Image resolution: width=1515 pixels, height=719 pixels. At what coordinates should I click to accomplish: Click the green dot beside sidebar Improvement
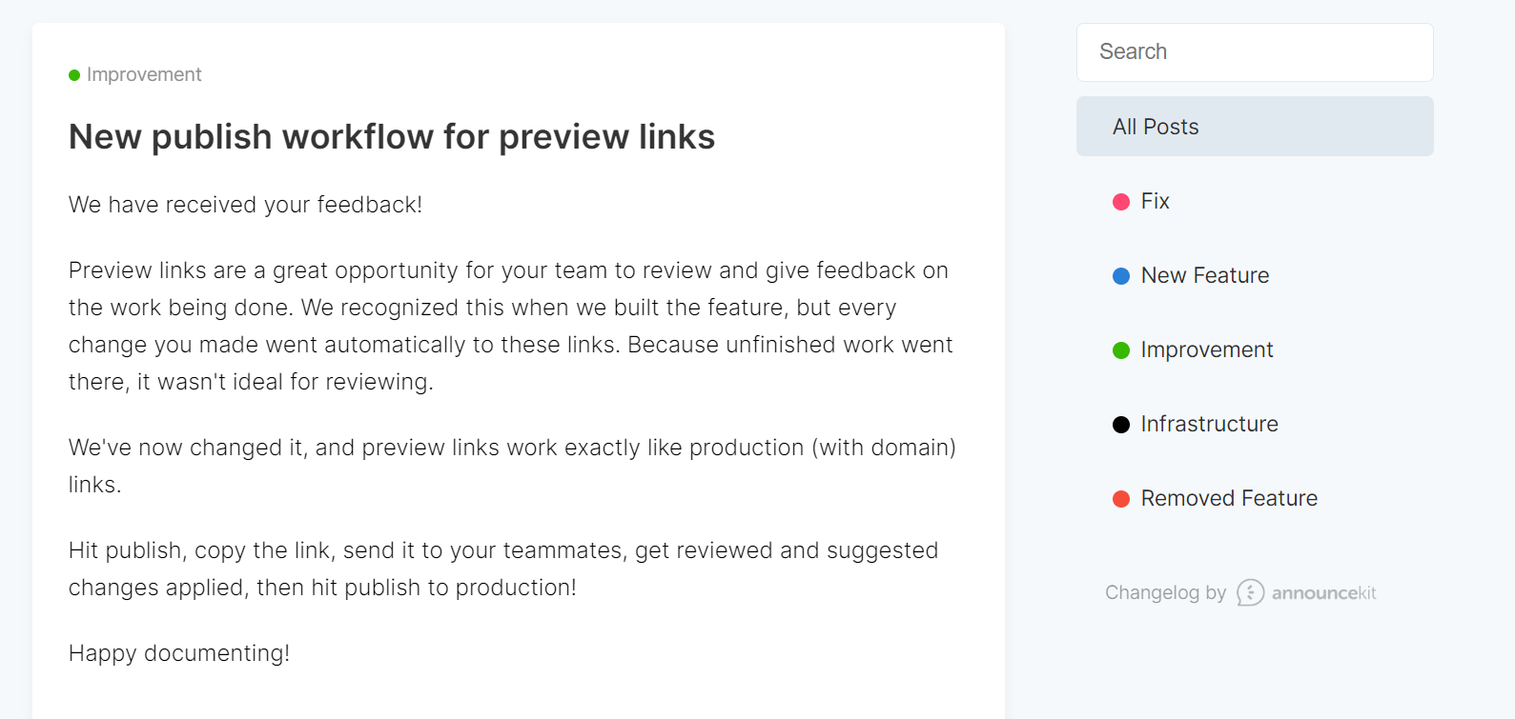pyautogui.click(x=1121, y=350)
